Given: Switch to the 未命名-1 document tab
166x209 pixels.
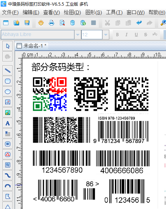Looking at the screenshot, I should (x=32, y=46).
